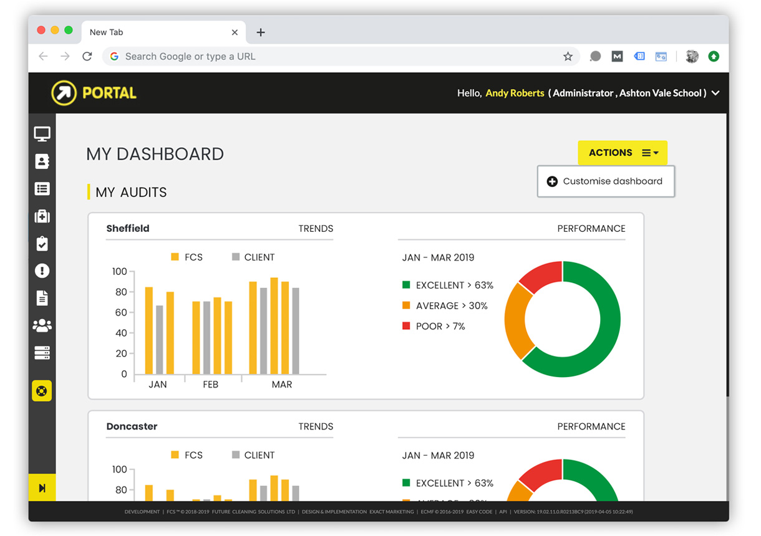Open the ACTIONS dropdown button
Image resolution: width=761 pixels, height=536 pixels.
[x=623, y=153]
